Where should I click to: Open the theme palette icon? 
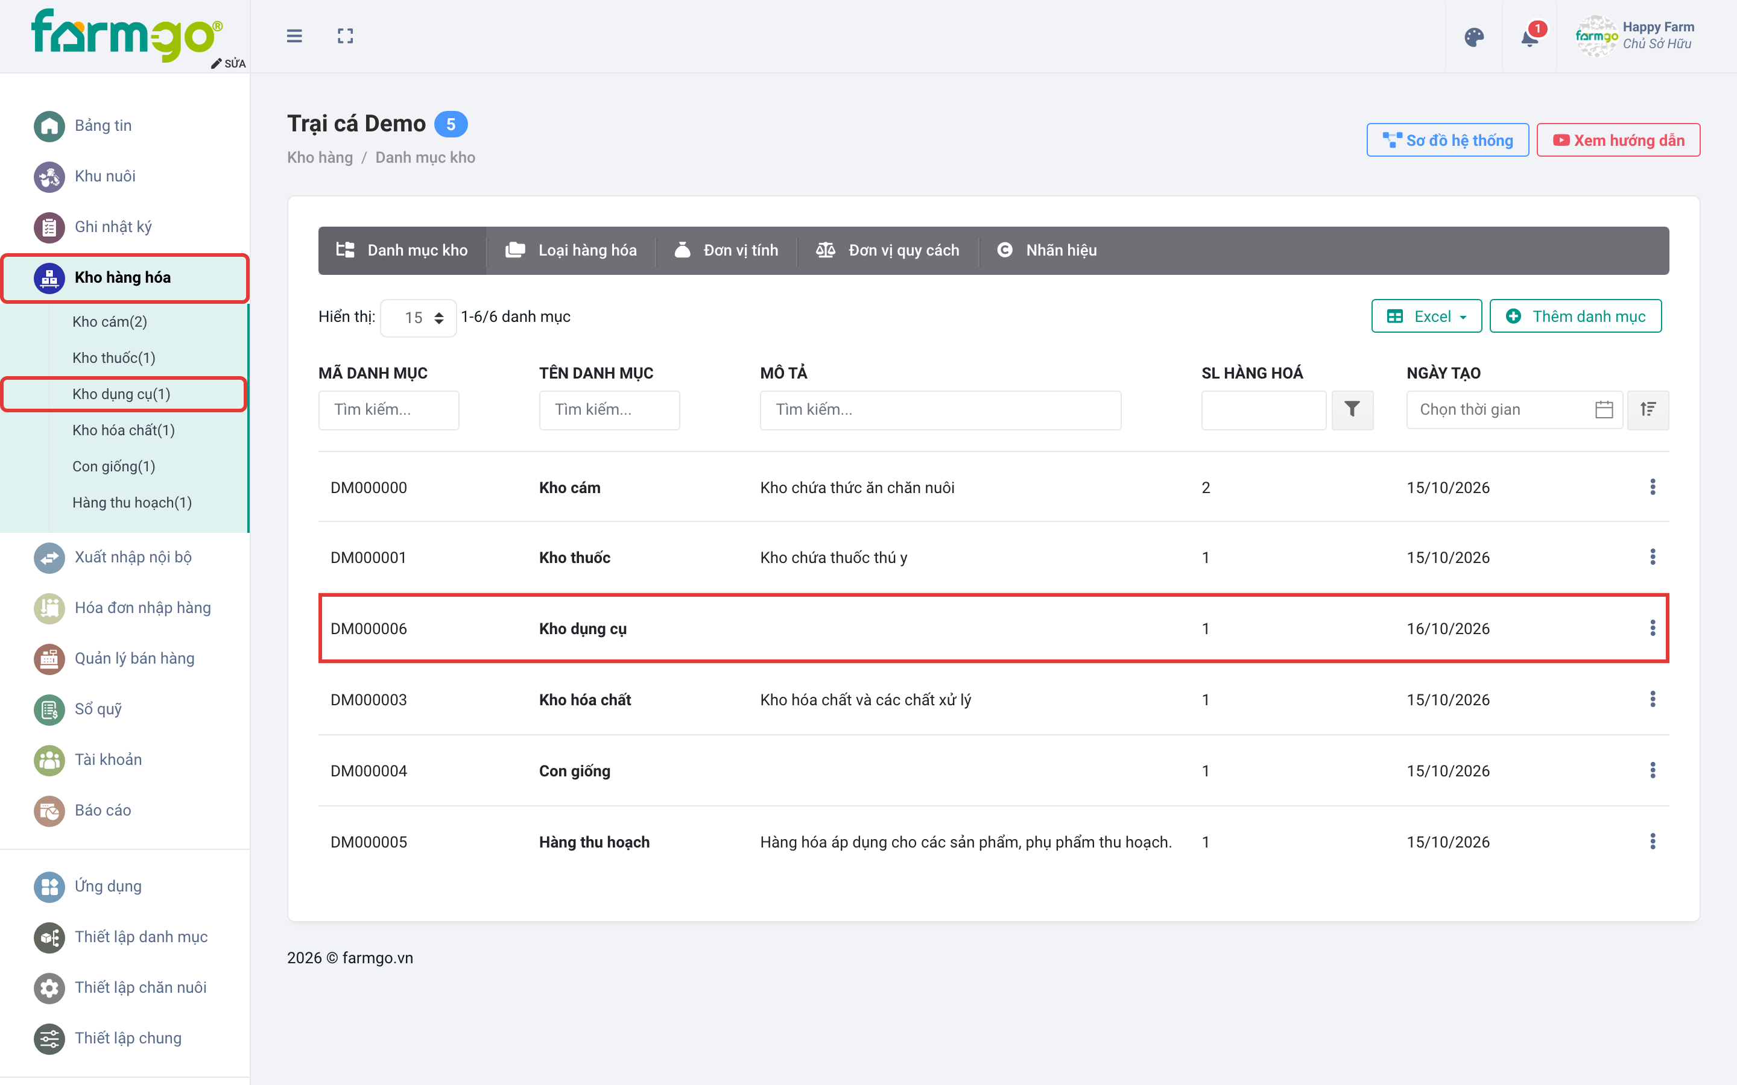click(x=1473, y=37)
